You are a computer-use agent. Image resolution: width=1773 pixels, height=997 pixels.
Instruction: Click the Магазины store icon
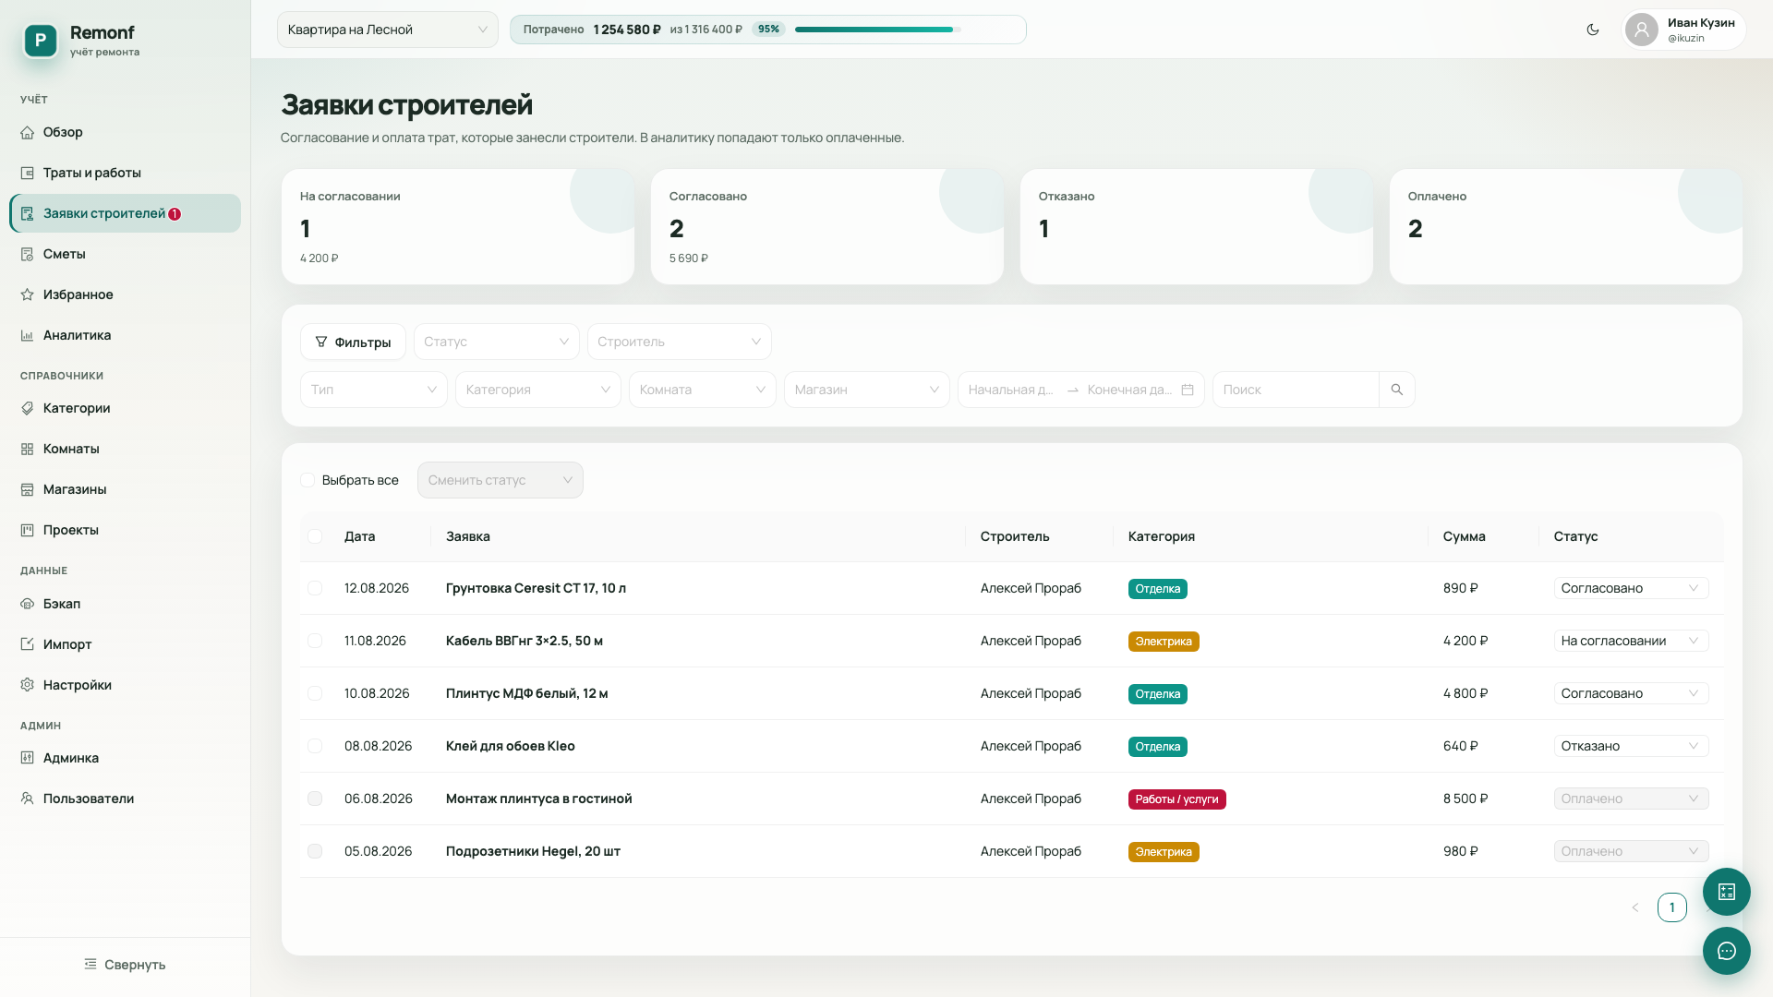(28, 489)
